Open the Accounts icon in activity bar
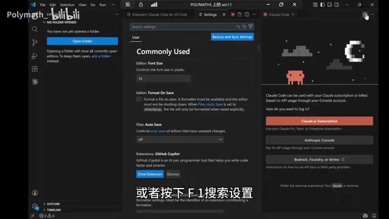This screenshot has width=389, height=219. (35, 193)
